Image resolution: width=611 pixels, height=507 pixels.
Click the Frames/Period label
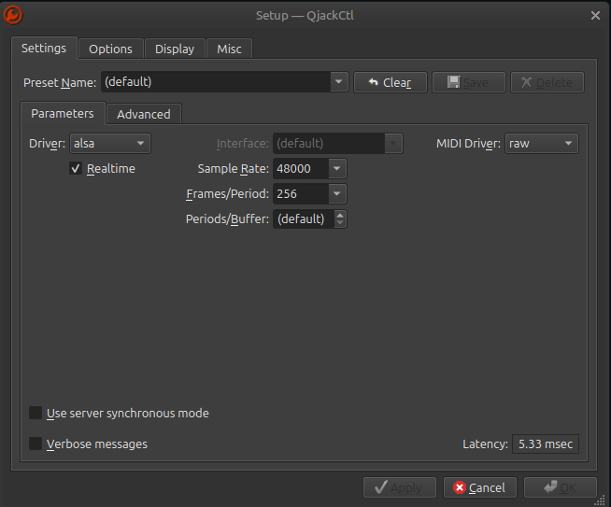click(227, 194)
